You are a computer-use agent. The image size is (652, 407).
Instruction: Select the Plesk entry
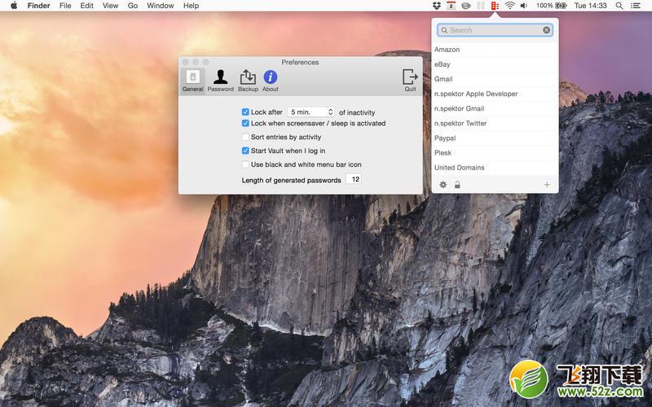495,153
